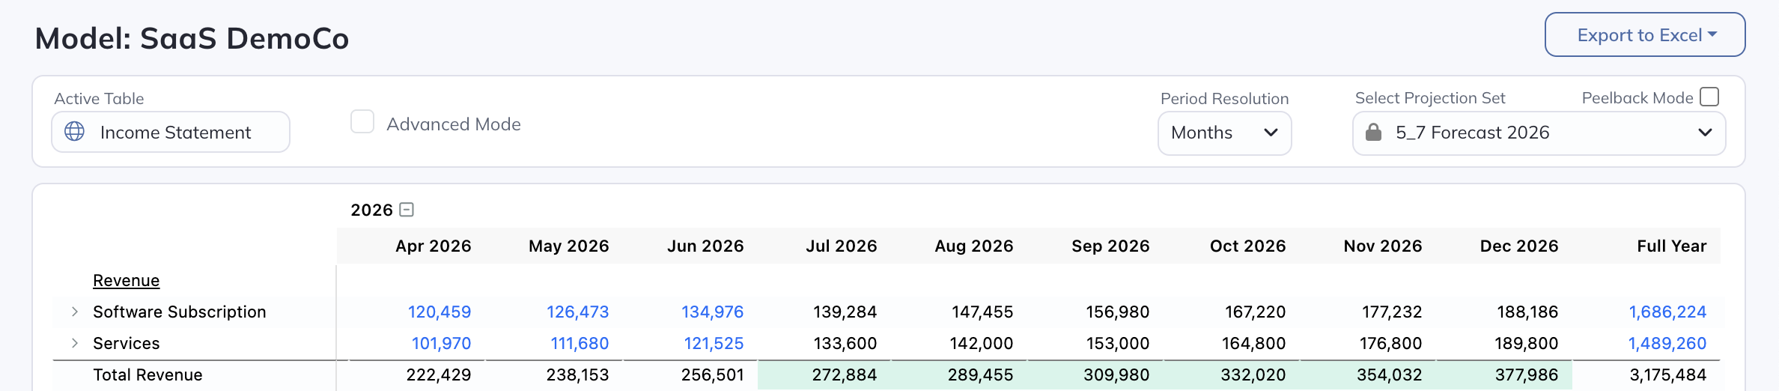Click Software Subscription value 126,473
The height and width of the screenshot is (391, 1779).
(x=577, y=312)
